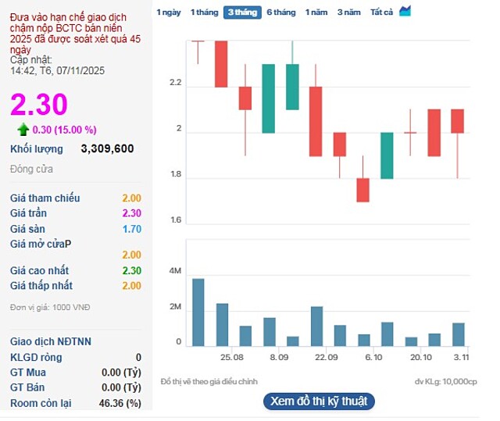Click the Giá trần value 2.30
Image resolution: width=500 pixels, height=421 pixels.
131,213
